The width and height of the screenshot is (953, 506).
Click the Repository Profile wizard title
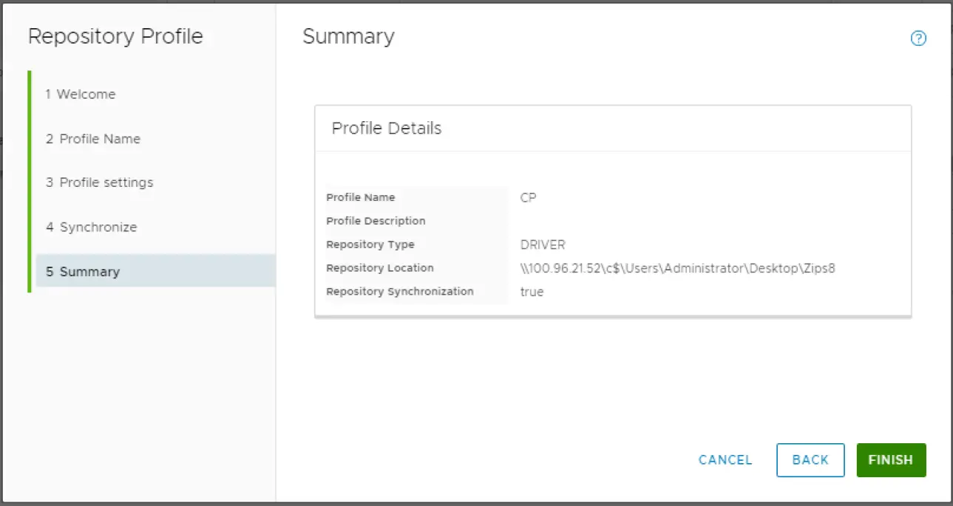[115, 37]
